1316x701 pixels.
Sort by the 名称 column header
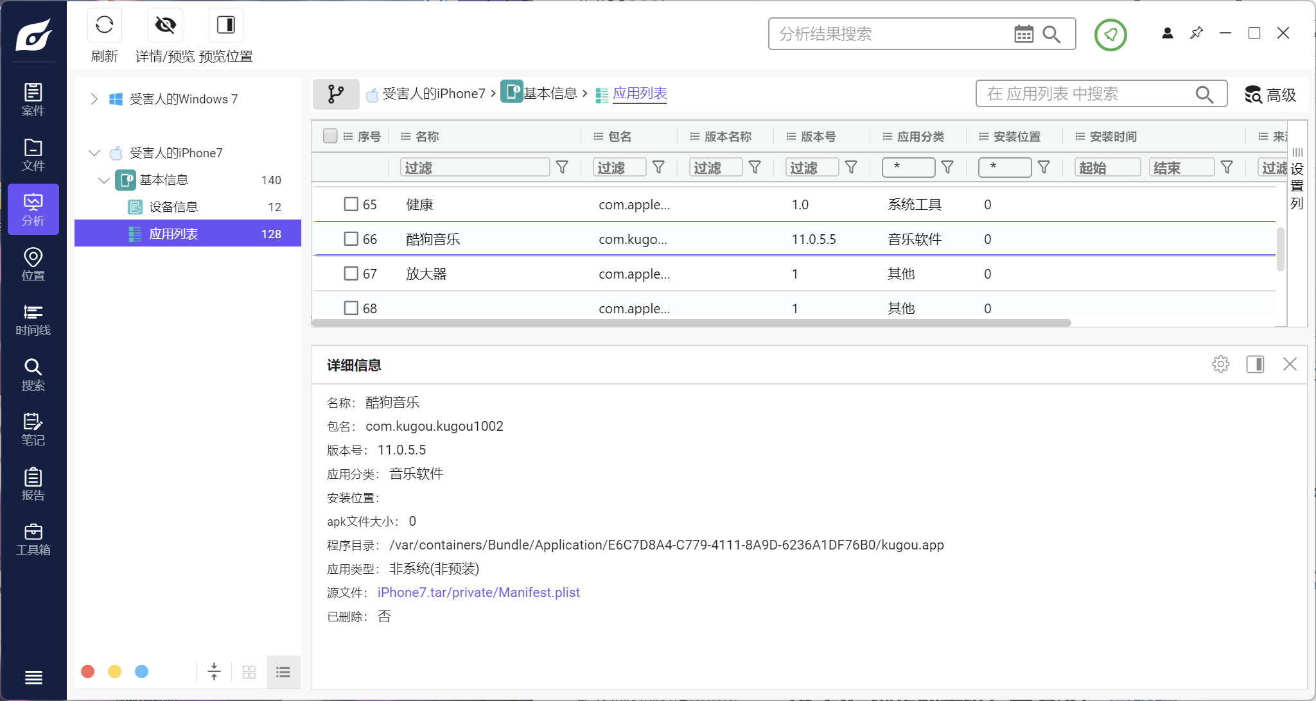pyautogui.click(x=427, y=136)
